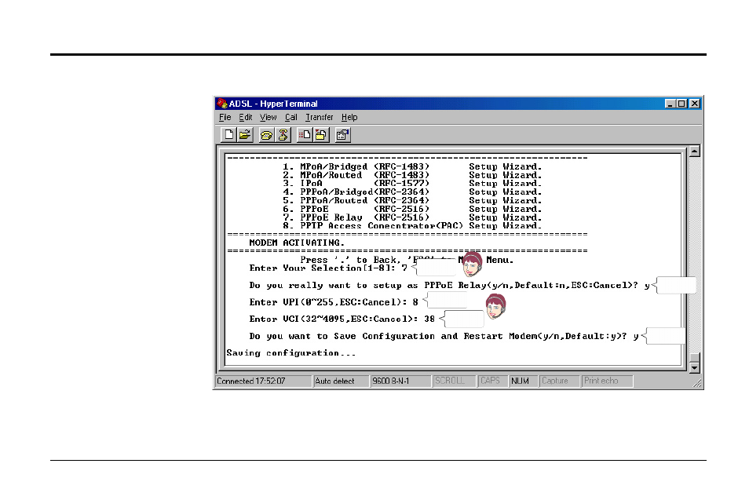
Task: Click the CAPS status indicator
Action: click(492, 381)
